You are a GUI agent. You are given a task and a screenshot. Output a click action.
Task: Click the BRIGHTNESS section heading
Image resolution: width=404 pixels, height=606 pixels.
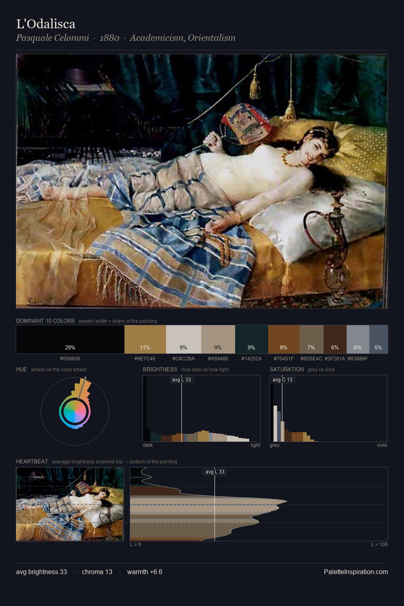coord(160,369)
